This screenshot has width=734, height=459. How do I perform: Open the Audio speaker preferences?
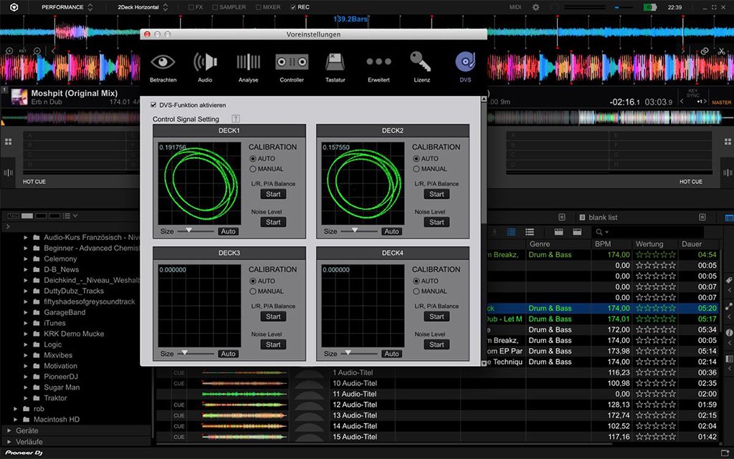pyautogui.click(x=205, y=63)
